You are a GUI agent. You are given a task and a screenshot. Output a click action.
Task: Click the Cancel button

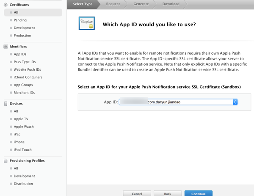click(x=137, y=193)
